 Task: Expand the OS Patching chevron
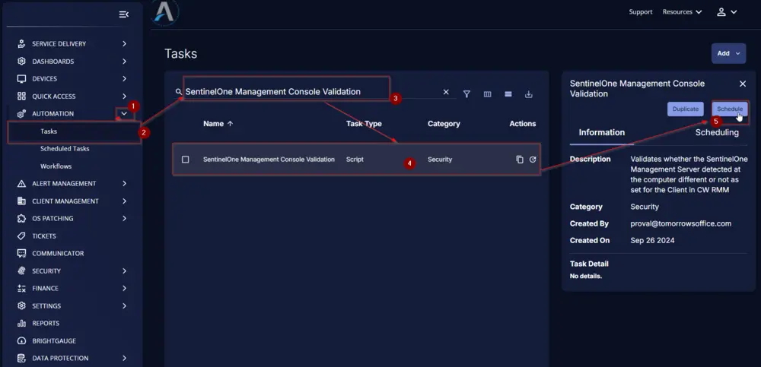click(x=124, y=218)
